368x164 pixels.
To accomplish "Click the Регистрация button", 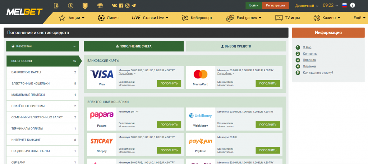I will pos(276,5).
